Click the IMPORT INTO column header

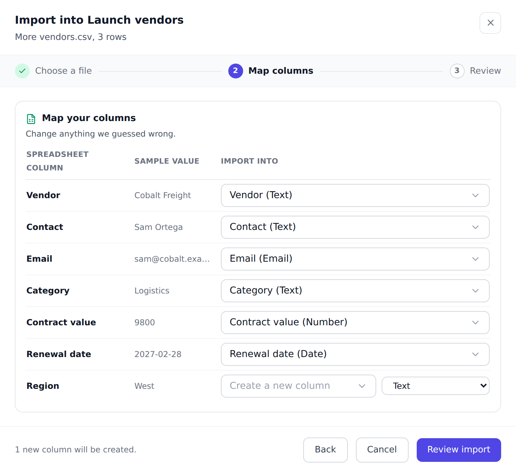250,161
